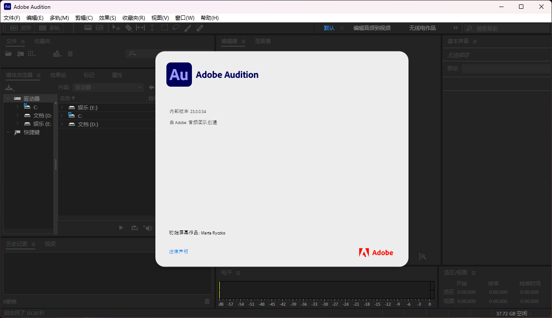The width and height of the screenshot is (552, 318).
Task: Click the History panel trash icon
Action: [207, 301]
